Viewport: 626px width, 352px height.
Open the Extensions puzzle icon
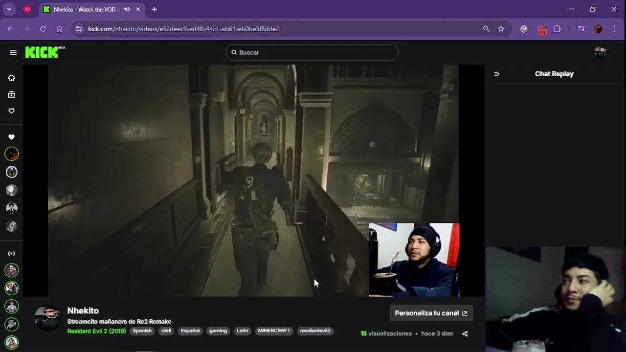557,29
